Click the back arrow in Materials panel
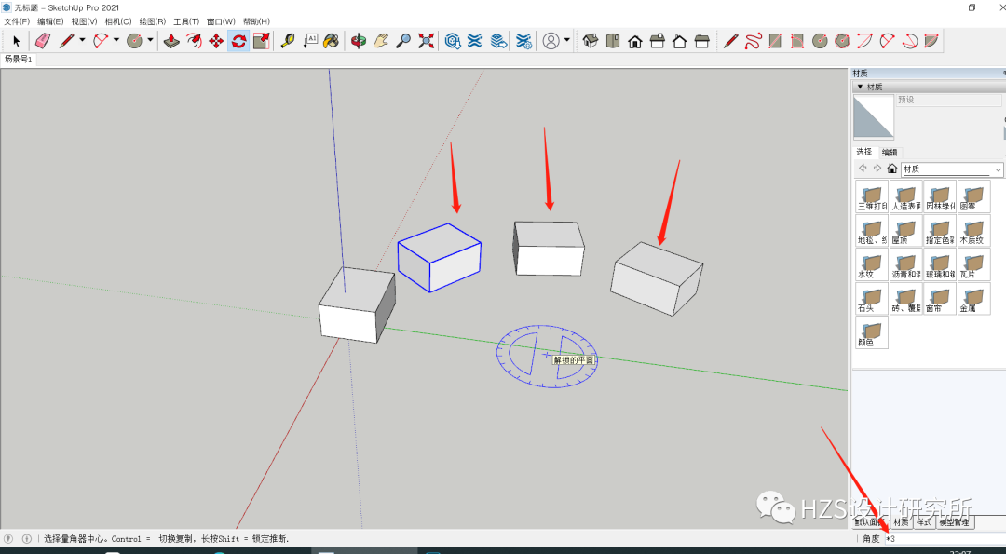Screen dimensions: 1006x554 click(863, 169)
